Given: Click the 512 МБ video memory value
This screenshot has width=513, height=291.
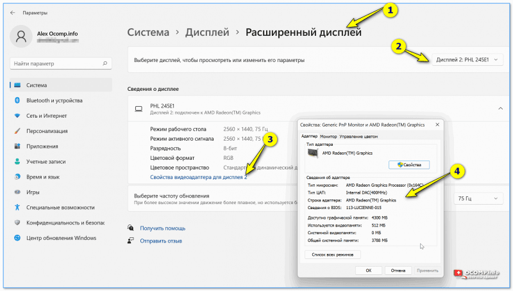Looking at the screenshot, I should click(378, 225).
